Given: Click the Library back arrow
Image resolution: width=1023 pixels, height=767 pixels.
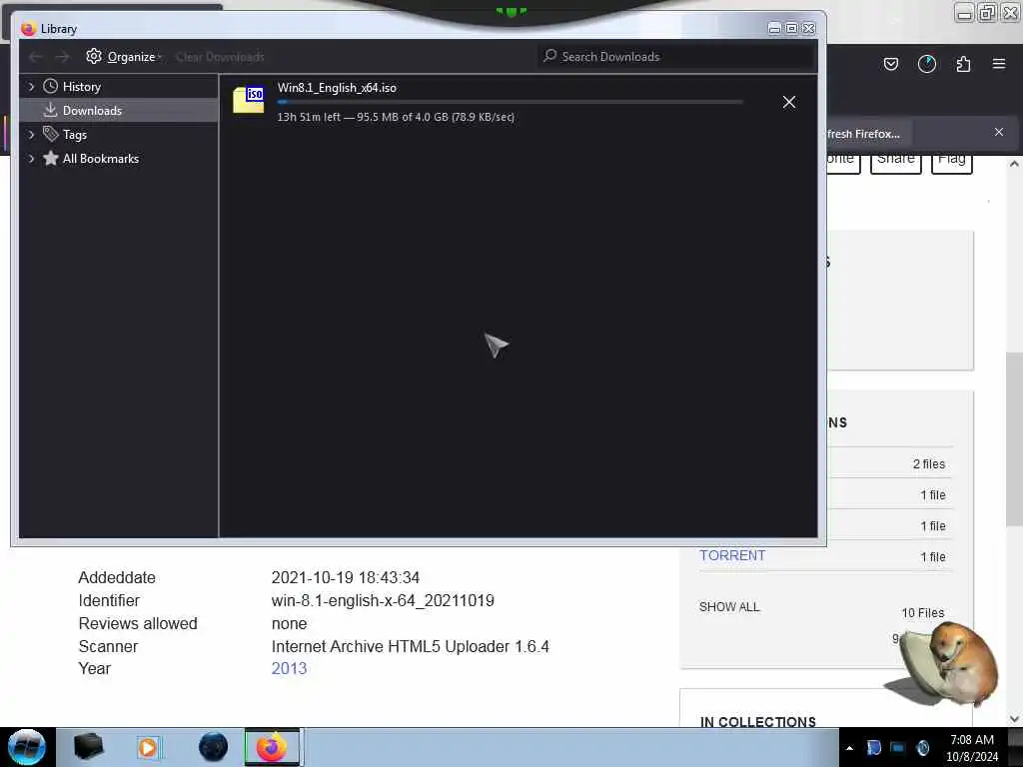Looking at the screenshot, I should pos(35,57).
